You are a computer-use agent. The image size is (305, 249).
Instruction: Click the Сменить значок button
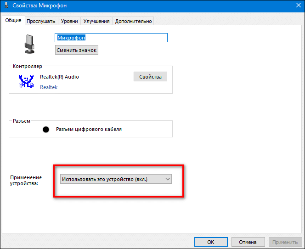coord(77,50)
